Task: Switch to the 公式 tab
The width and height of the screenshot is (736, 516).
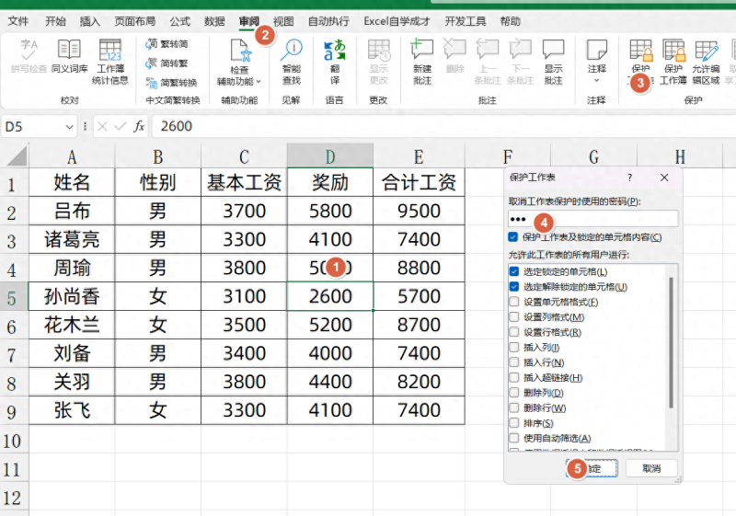Action: pyautogui.click(x=179, y=21)
